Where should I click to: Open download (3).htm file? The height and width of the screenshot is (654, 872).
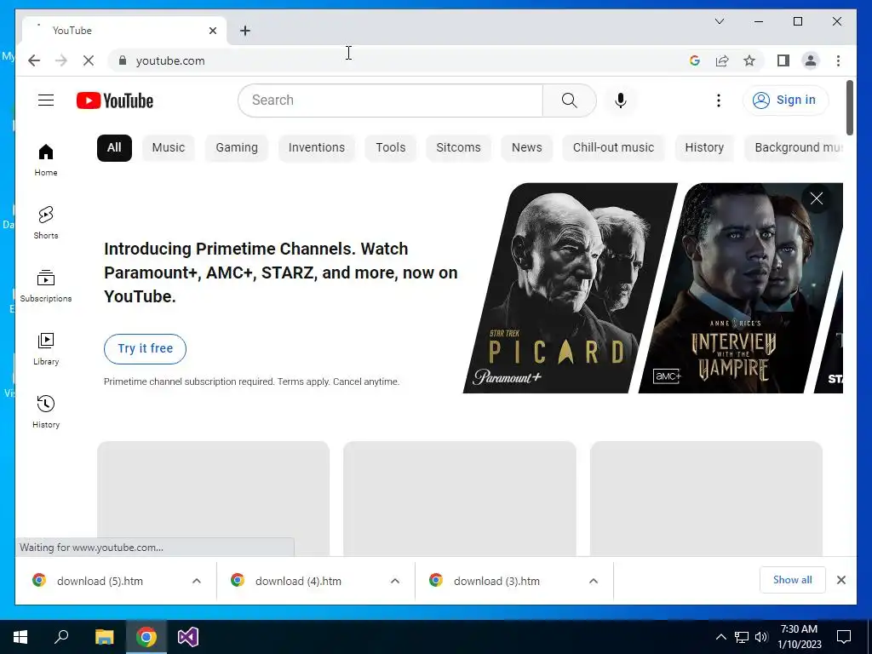click(496, 581)
